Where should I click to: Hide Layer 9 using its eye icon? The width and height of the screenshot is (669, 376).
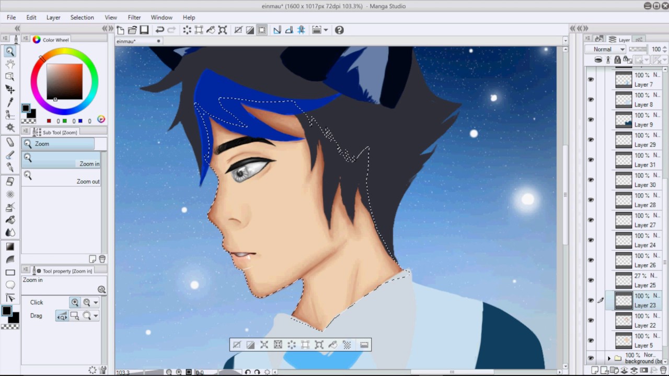click(x=591, y=120)
